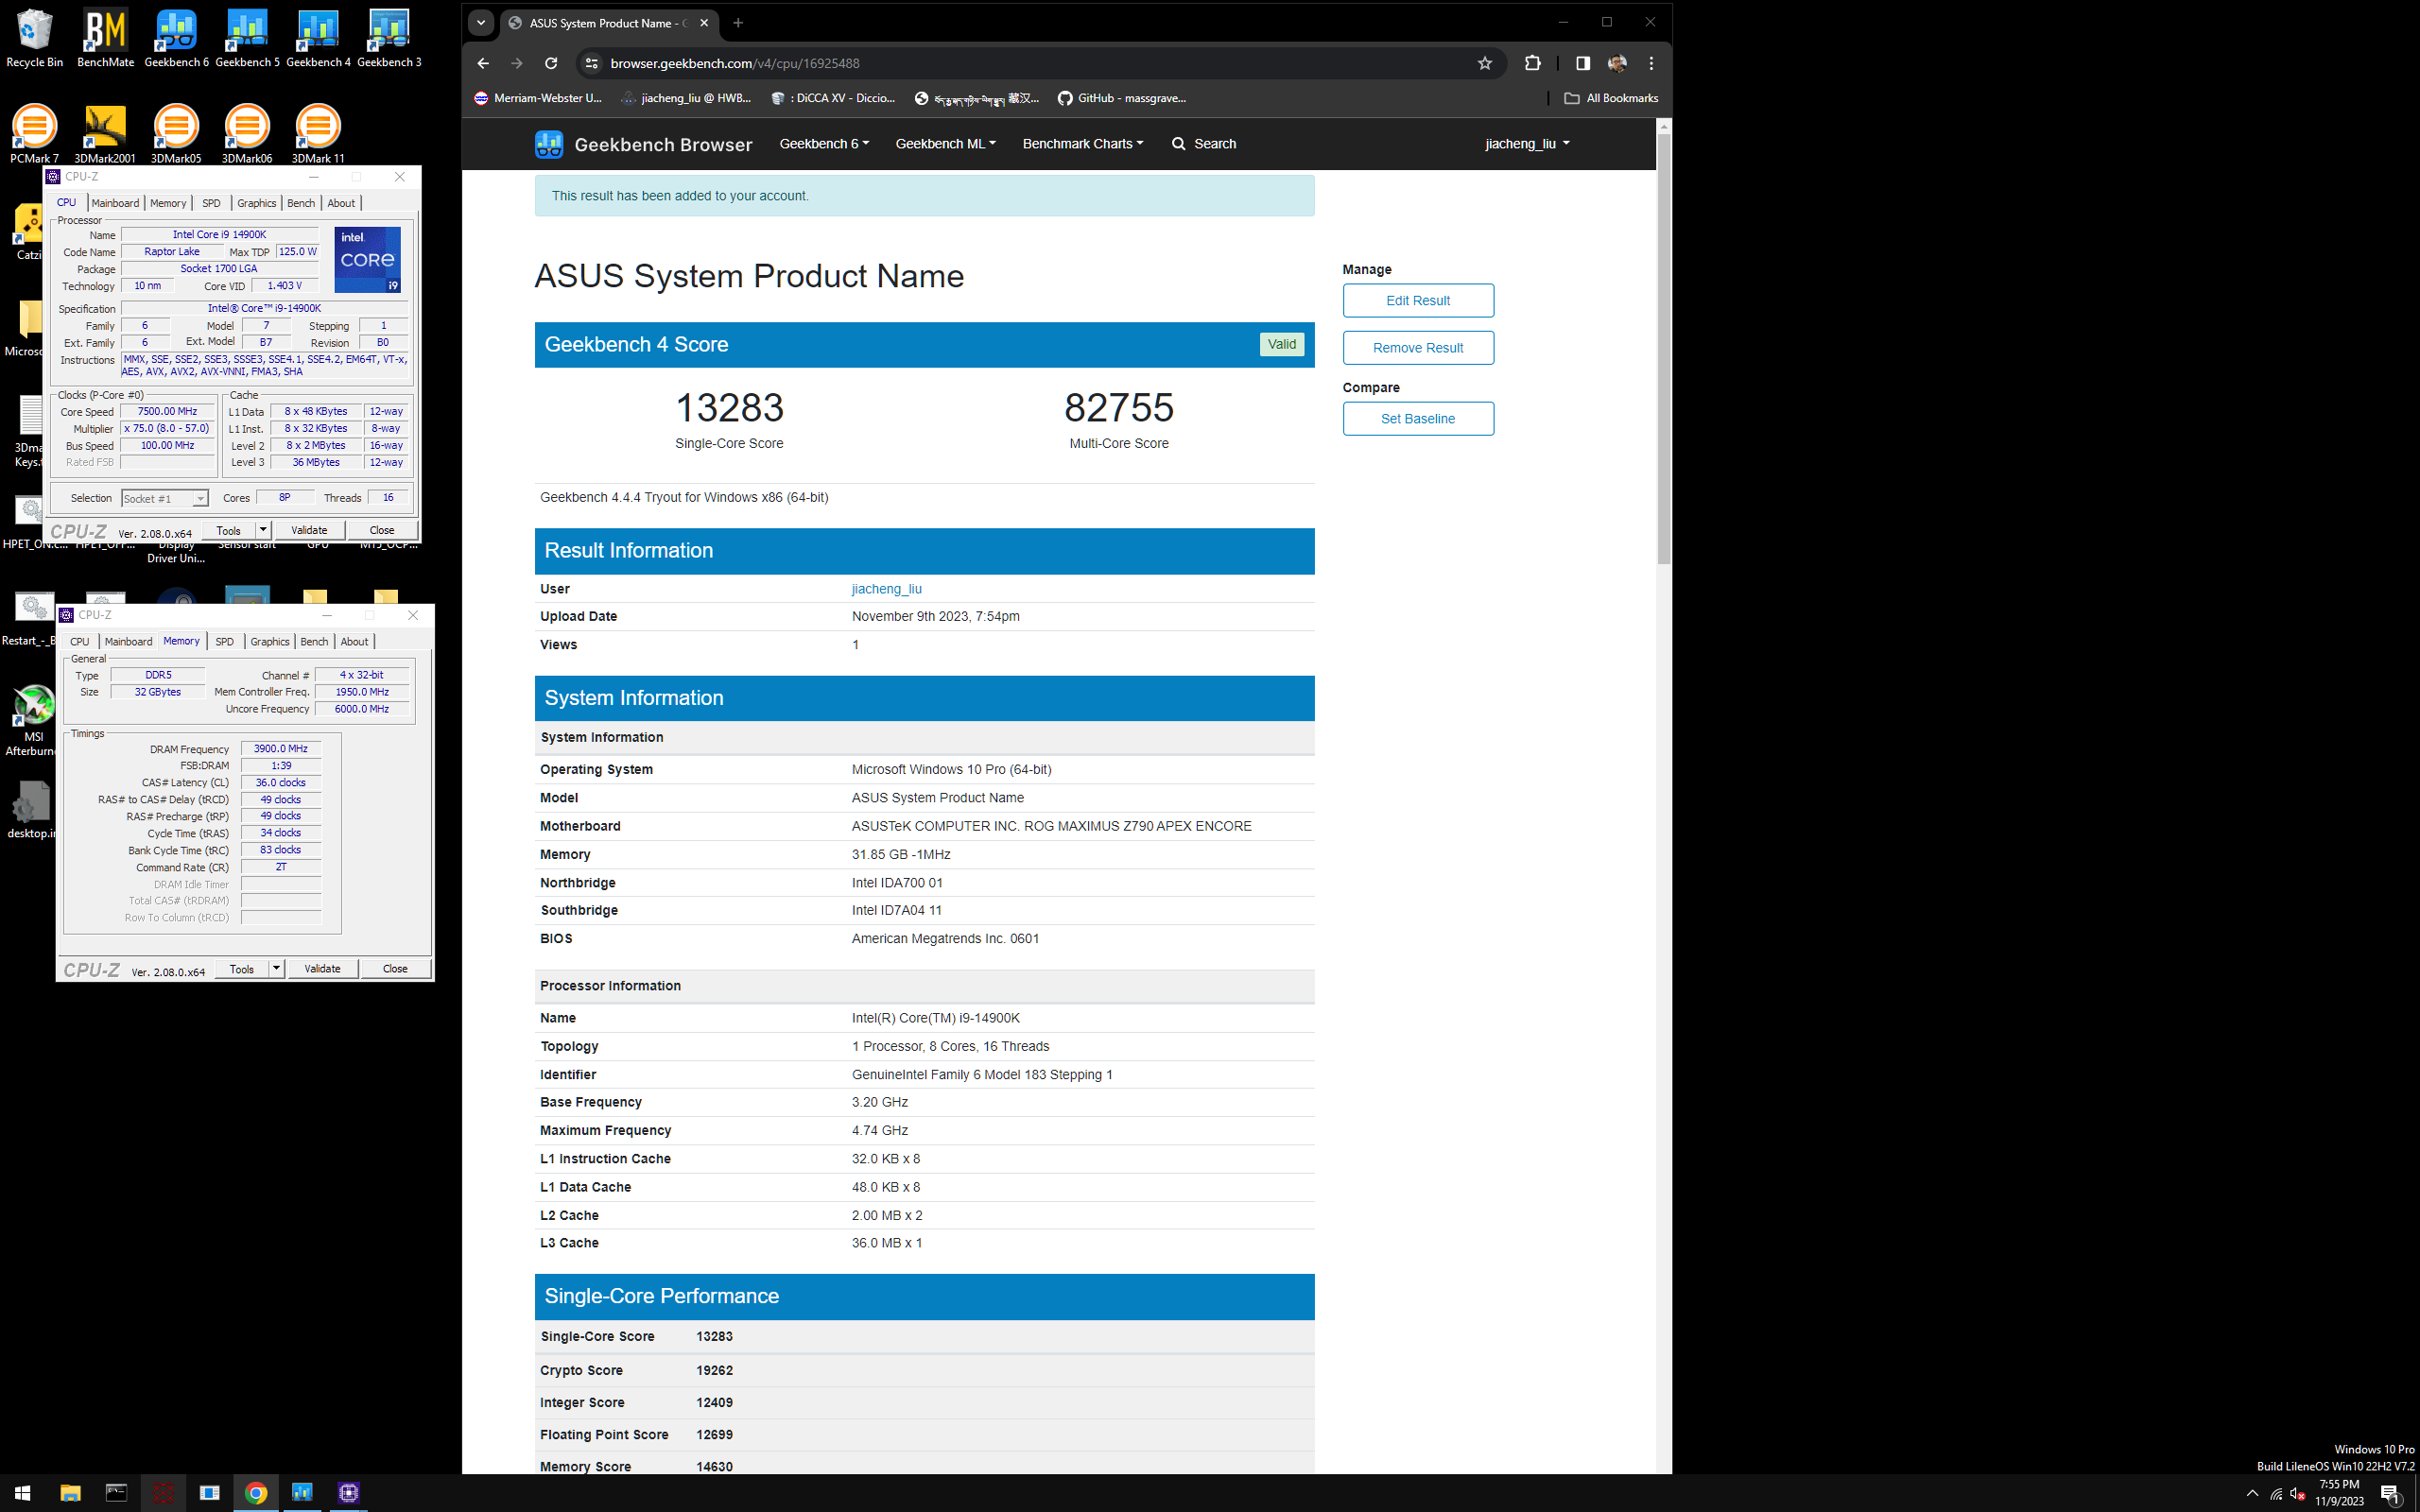The image size is (2420, 1512).
Task: Launch PCMark 7 desktop icon
Action: [x=34, y=133]
